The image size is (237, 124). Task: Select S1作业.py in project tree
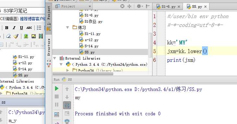(91, 21)
